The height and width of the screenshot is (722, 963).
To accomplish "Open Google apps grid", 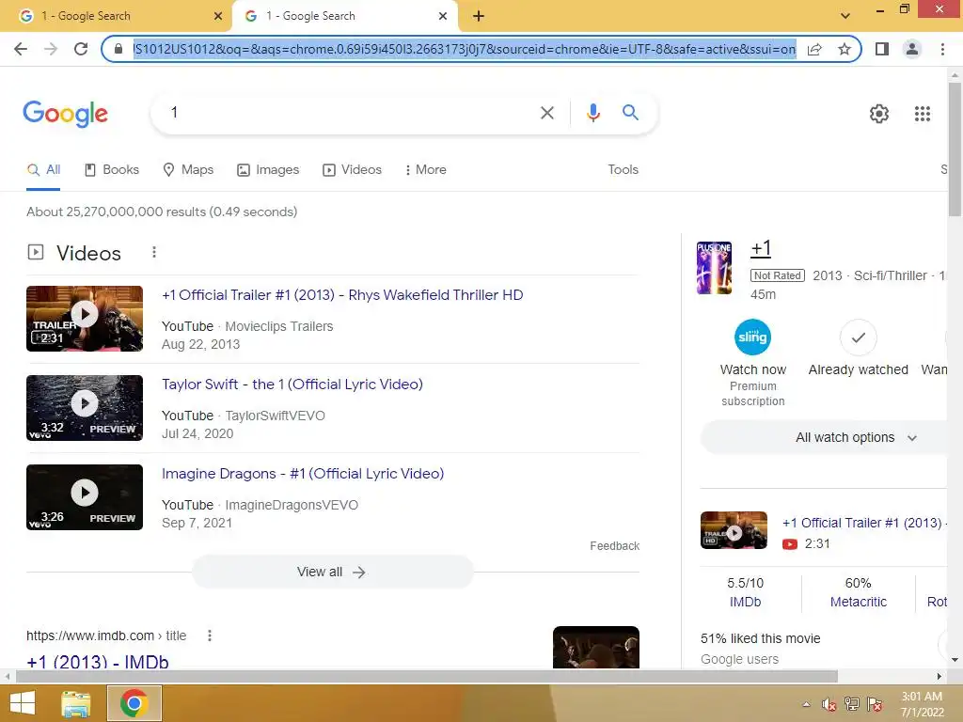I will pos(922,114).
